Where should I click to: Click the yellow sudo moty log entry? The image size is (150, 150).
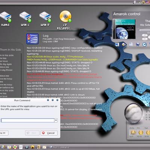(63, 58)
